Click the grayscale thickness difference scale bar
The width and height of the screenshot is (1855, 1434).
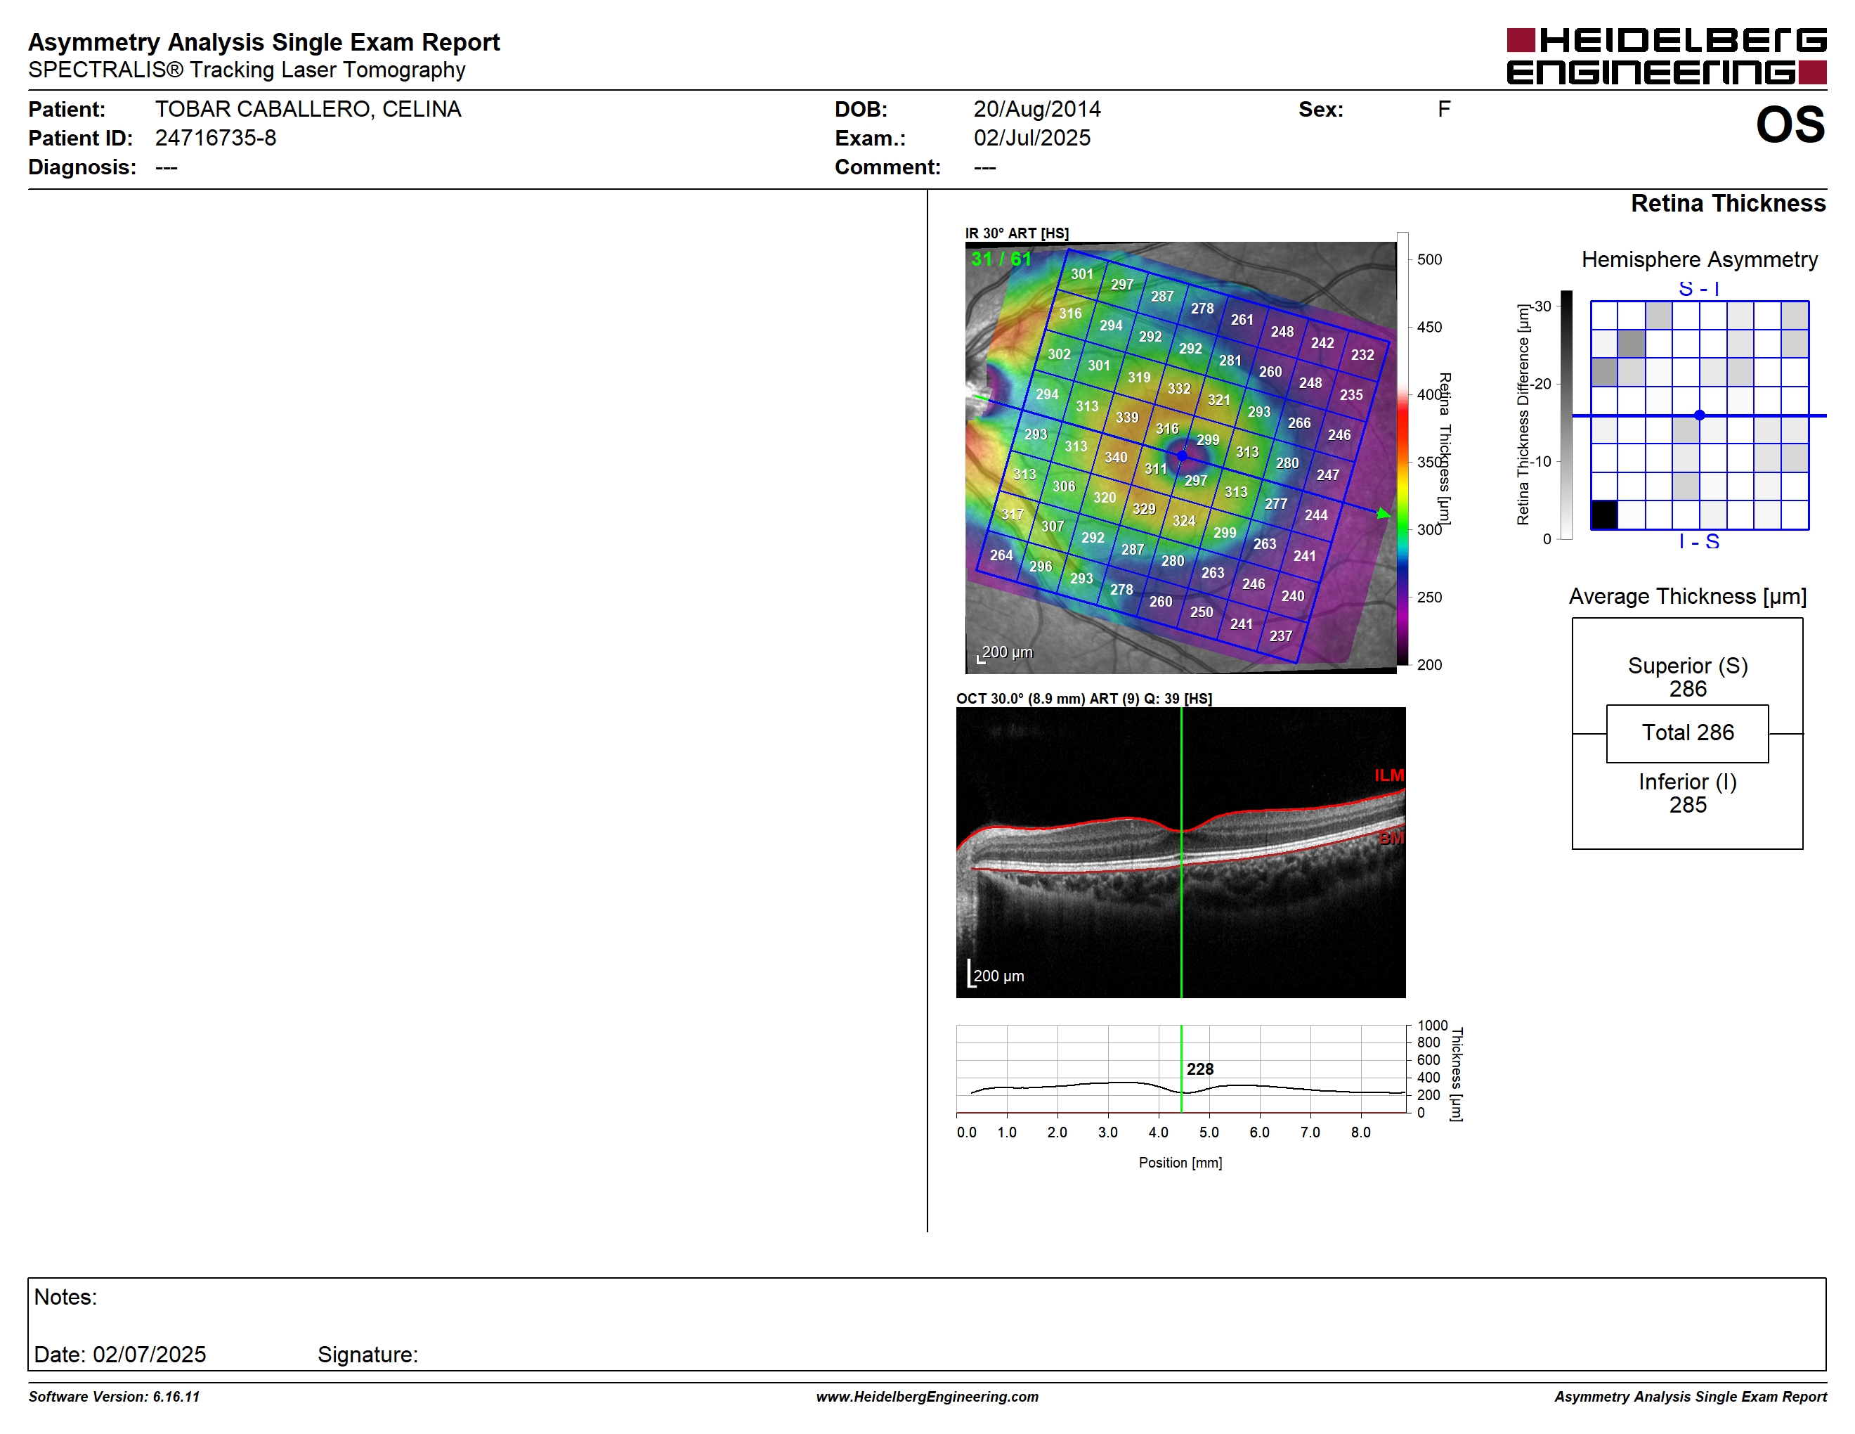(1566, 415)
